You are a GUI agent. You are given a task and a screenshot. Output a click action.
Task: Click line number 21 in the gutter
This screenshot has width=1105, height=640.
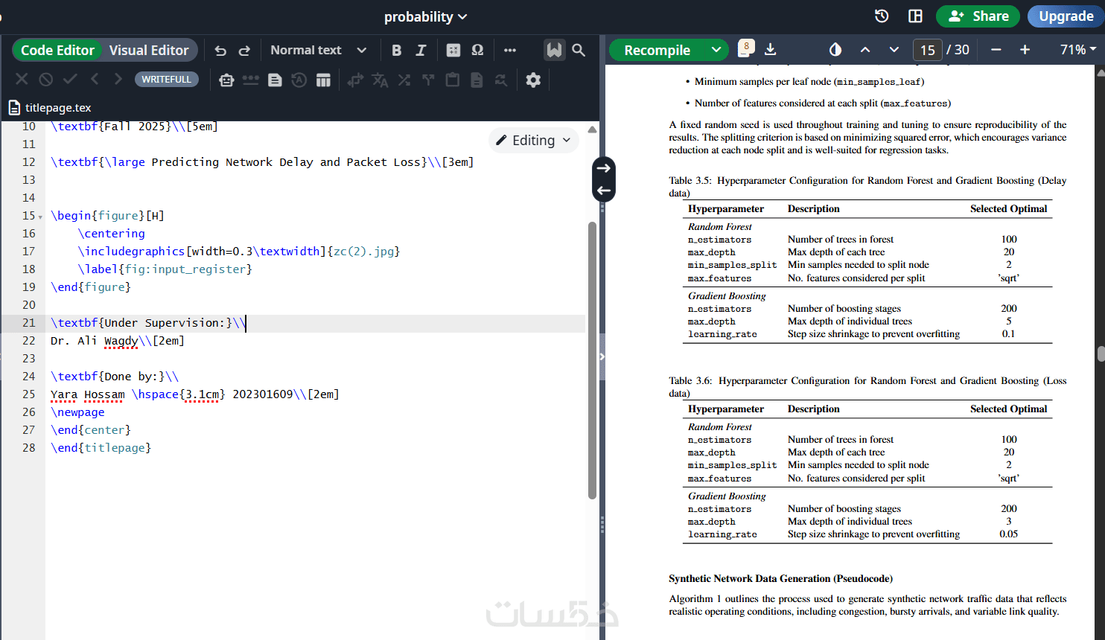(x=28, y=323)
